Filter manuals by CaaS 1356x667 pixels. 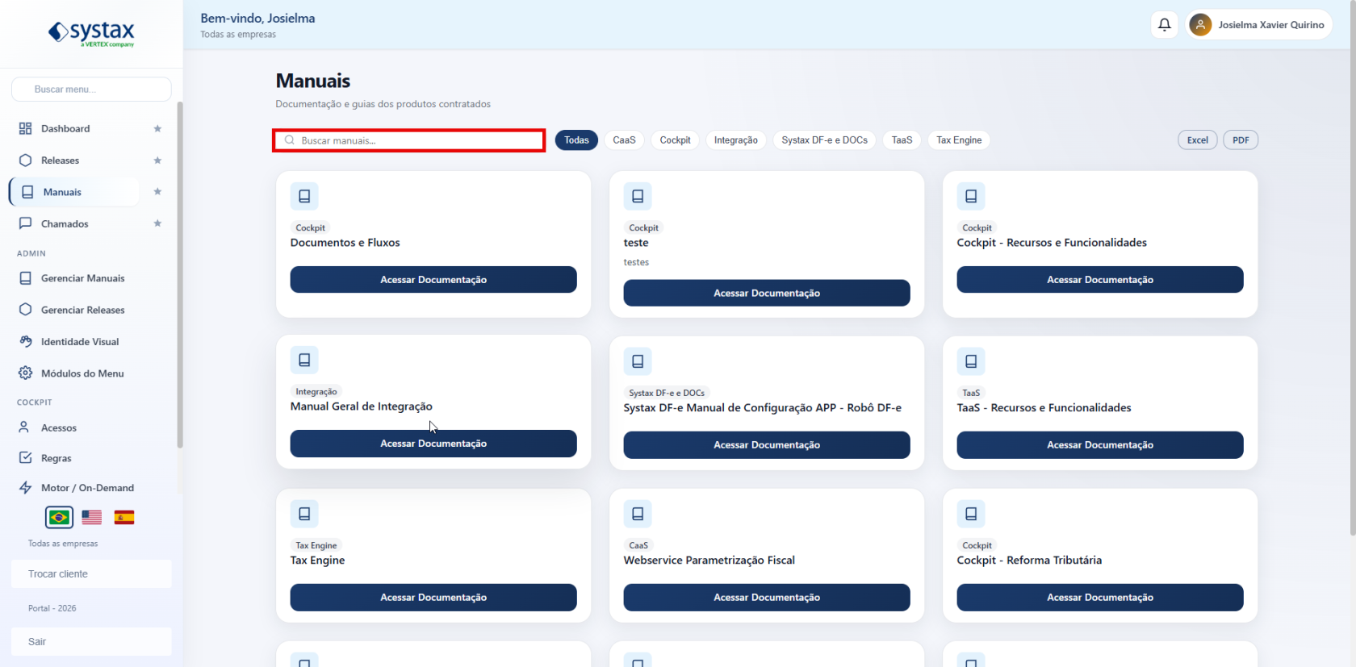pos(624,140)
